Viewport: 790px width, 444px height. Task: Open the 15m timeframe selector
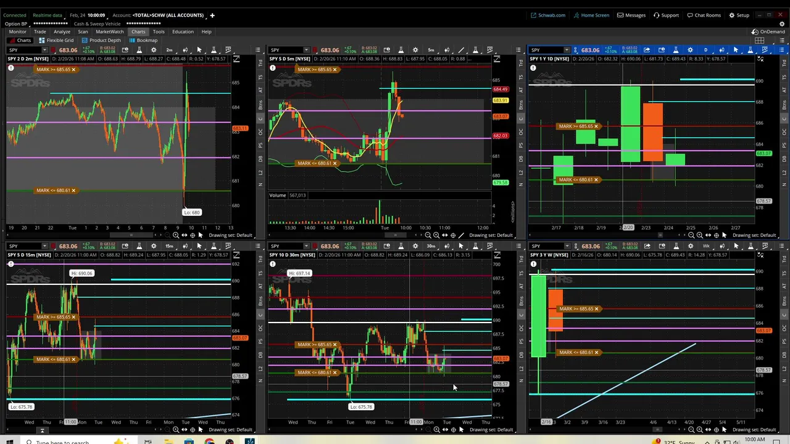coord(169,246)
